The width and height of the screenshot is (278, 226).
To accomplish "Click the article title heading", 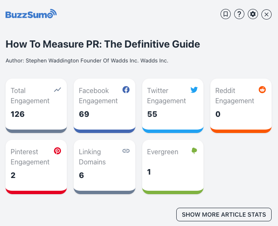I will [x=103, y=44].
